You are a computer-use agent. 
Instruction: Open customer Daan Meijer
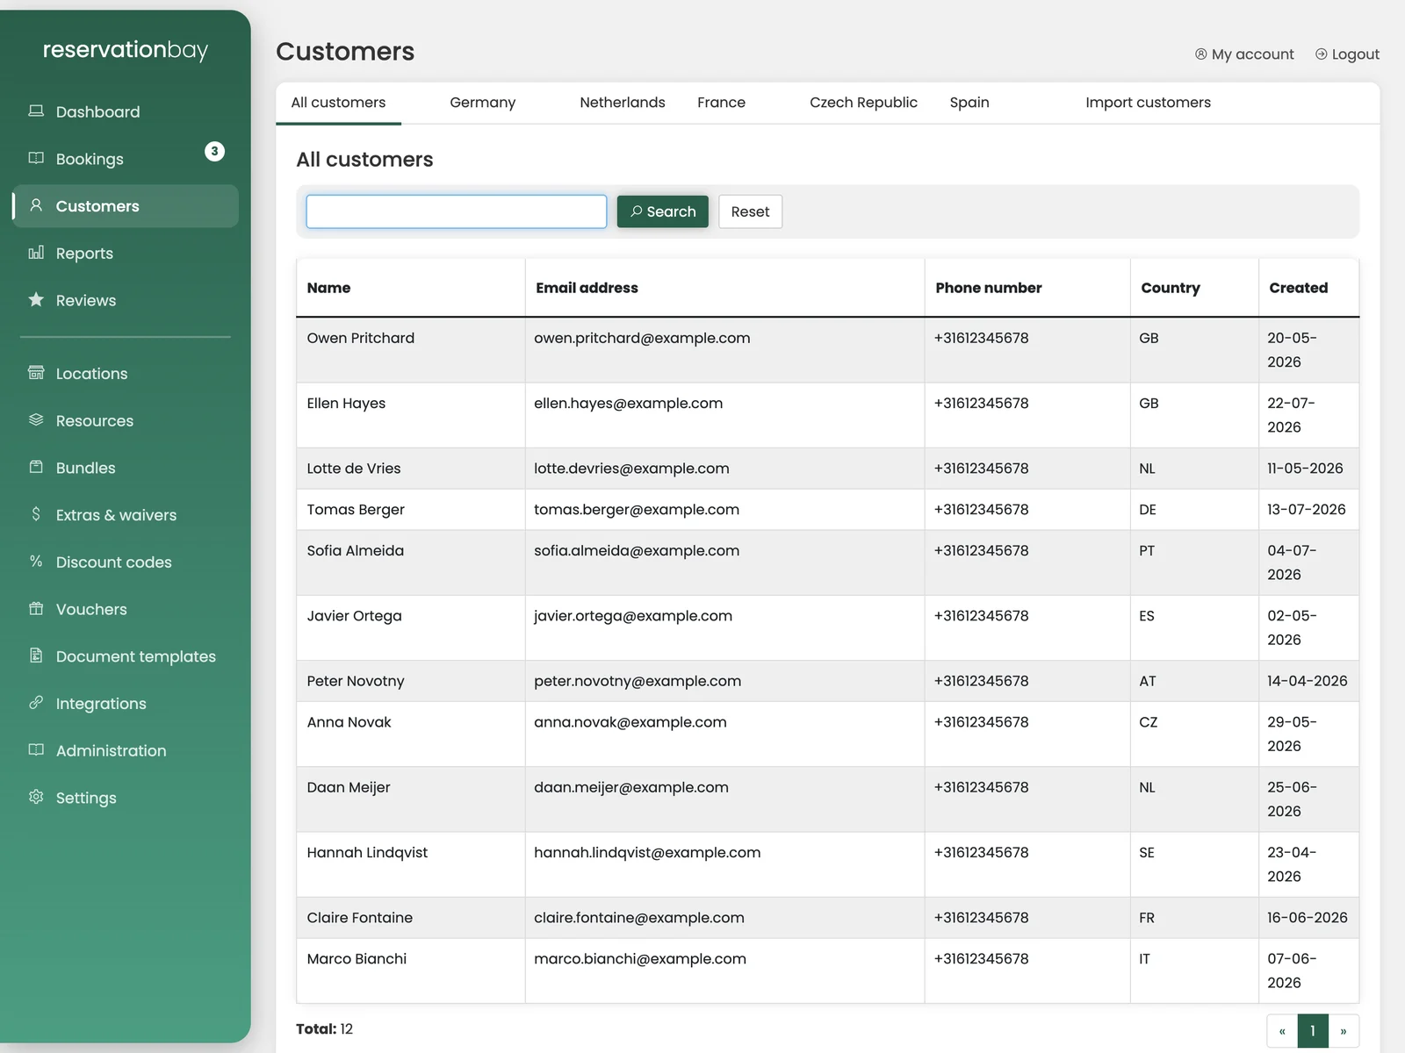pos(348,787)
